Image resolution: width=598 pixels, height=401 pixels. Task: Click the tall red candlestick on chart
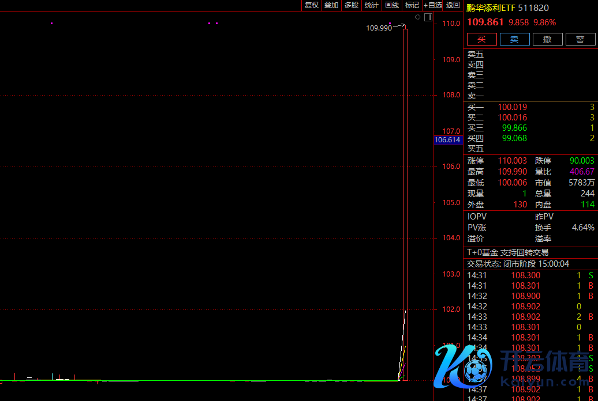(405, 202)
